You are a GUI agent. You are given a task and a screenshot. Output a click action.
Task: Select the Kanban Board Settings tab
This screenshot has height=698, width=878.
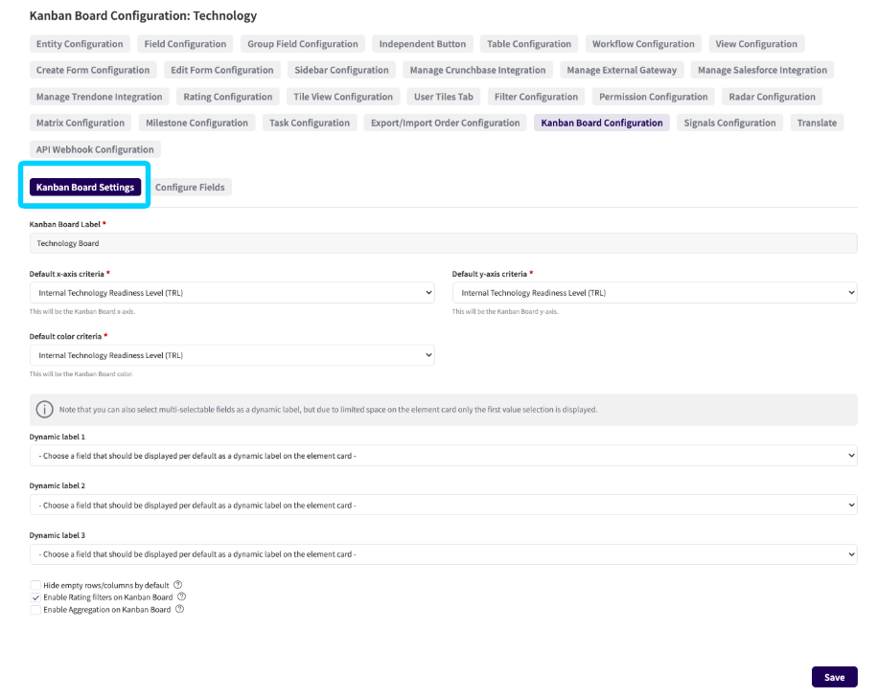pos(85,188)
